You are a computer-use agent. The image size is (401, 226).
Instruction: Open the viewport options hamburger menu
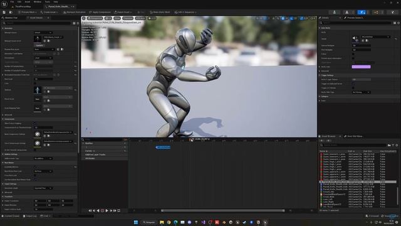[x=84, y=18]
